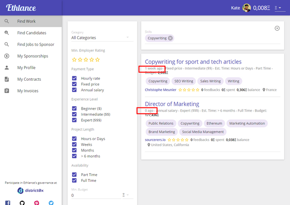Open the Twitter icon in the sidebar footer

coord(51,203)
